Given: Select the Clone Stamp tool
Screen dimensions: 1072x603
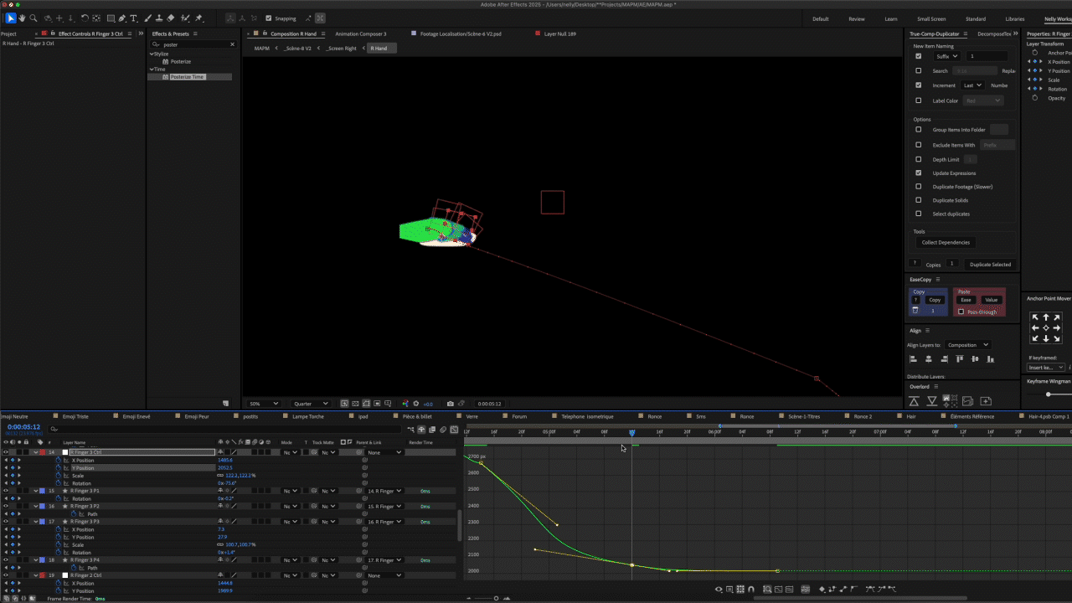Looking at the screenshot, I should pyautogui.click(x=158, y=18).
